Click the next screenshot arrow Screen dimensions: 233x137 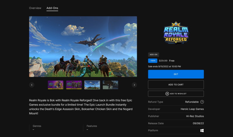click(x=134, y=85)
